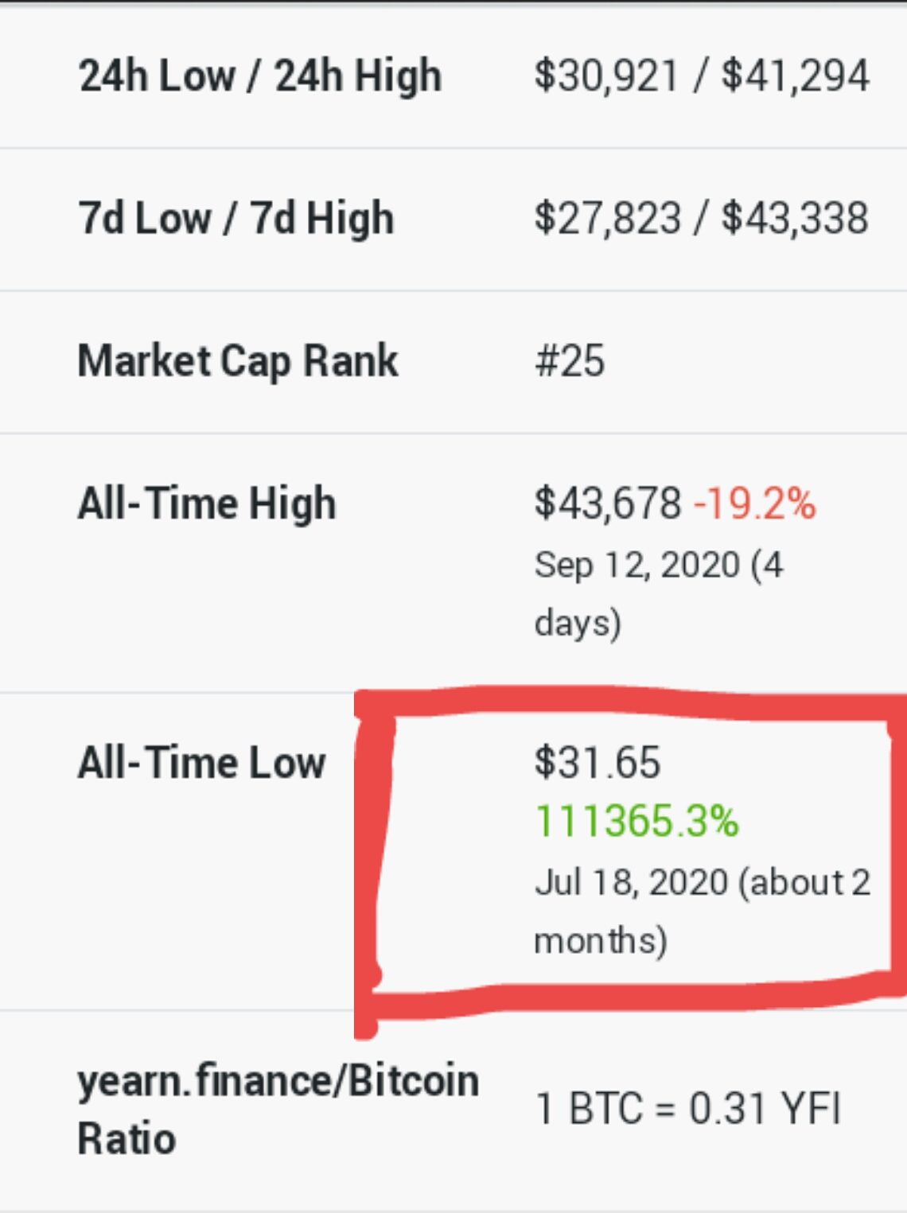Click the All-Time High label
This screenshot has height=1213, width=907.
[x=207, y=503]
